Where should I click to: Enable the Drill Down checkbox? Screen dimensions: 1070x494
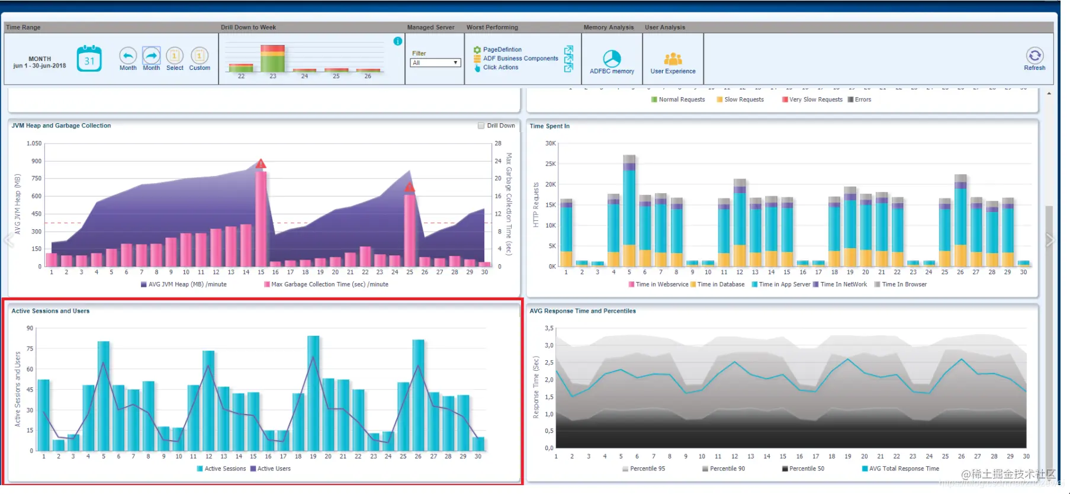481,126
